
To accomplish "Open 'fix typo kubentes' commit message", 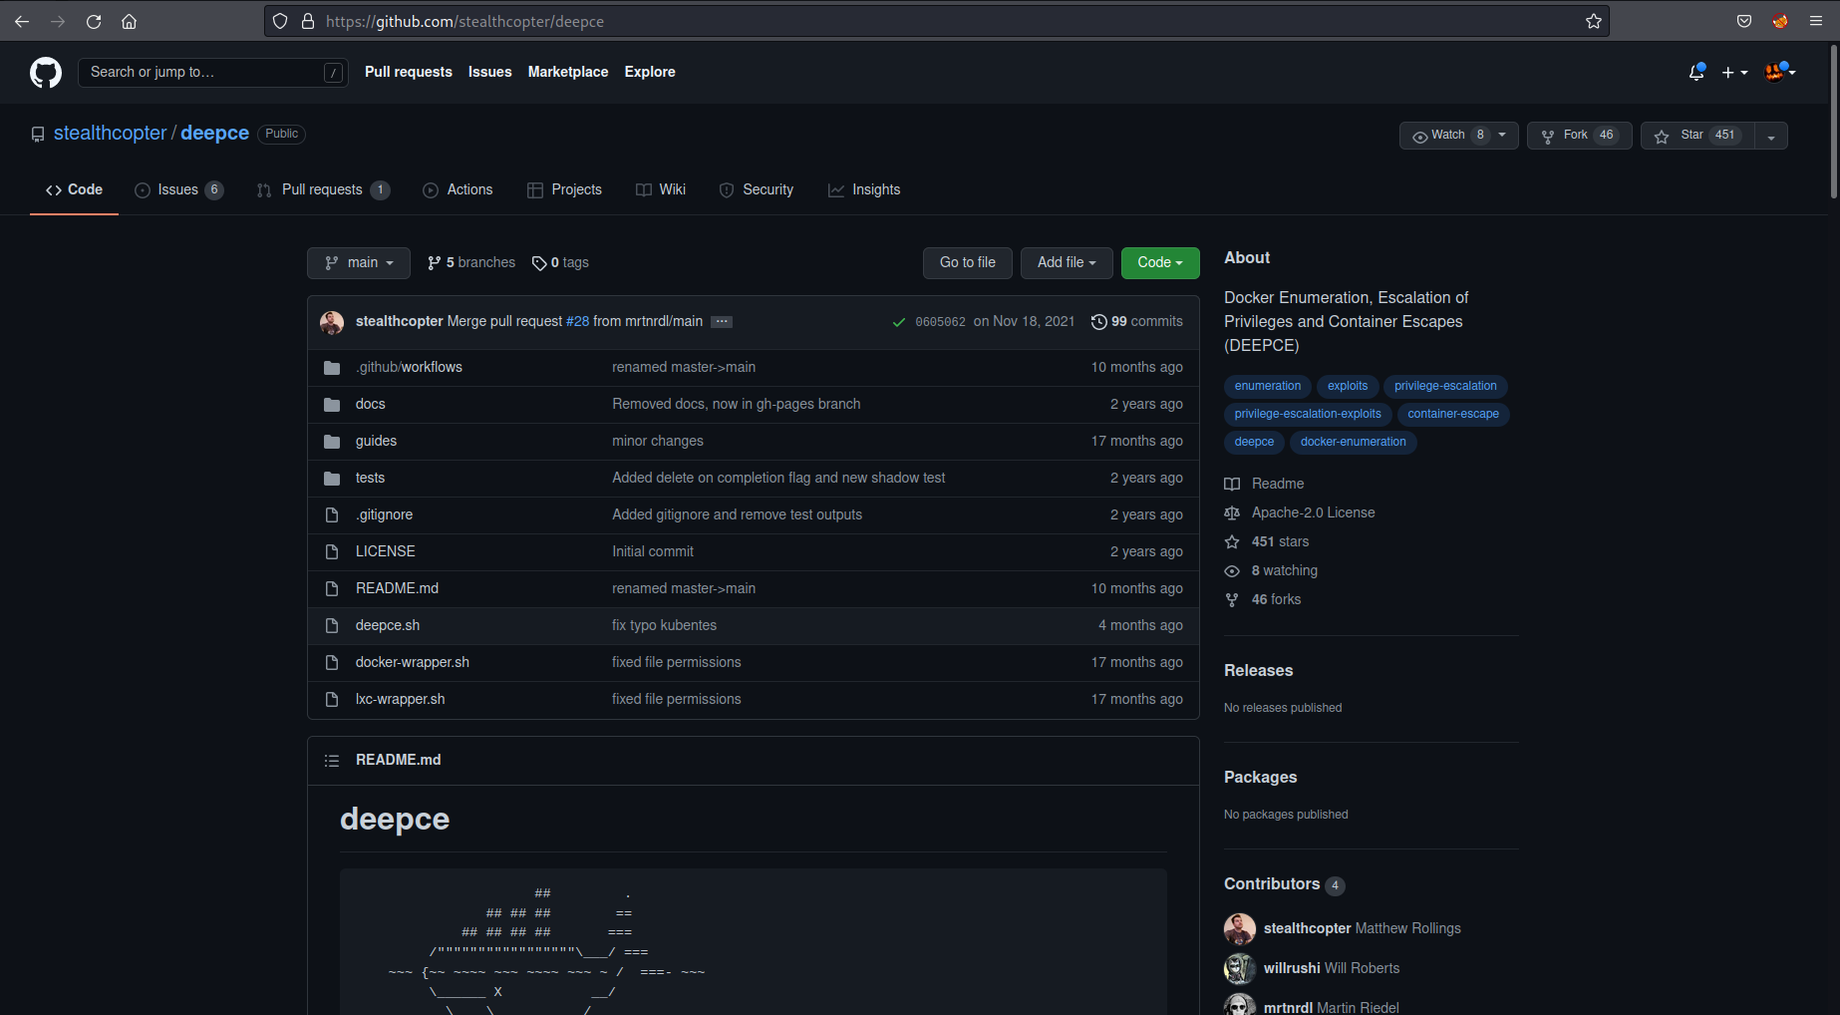I will (x=664, y=625).
